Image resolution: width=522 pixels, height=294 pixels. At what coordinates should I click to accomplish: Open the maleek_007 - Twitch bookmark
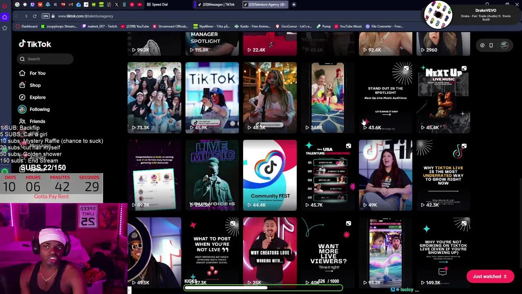[99, 26]
